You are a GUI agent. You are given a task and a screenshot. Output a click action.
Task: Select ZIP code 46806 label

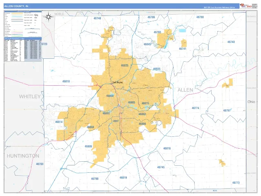click(142, 124)
